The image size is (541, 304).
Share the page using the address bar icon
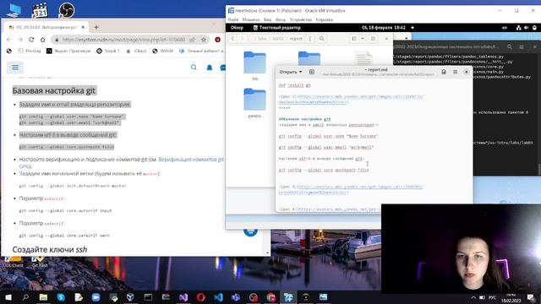[x=193, y=40]
